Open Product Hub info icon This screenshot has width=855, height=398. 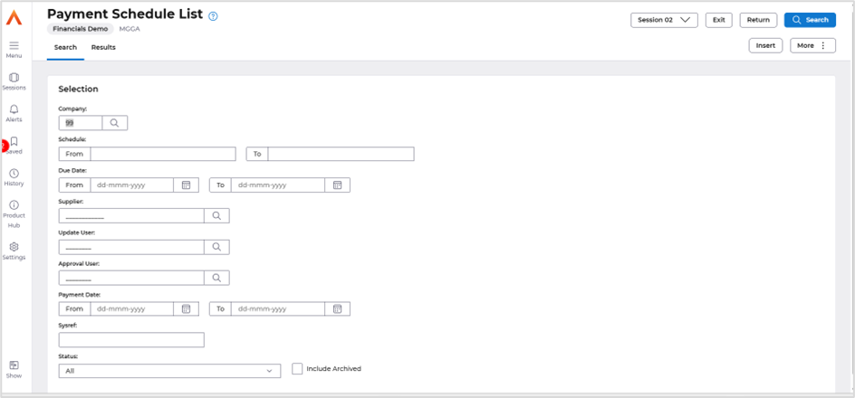click(x=14, y=205)
